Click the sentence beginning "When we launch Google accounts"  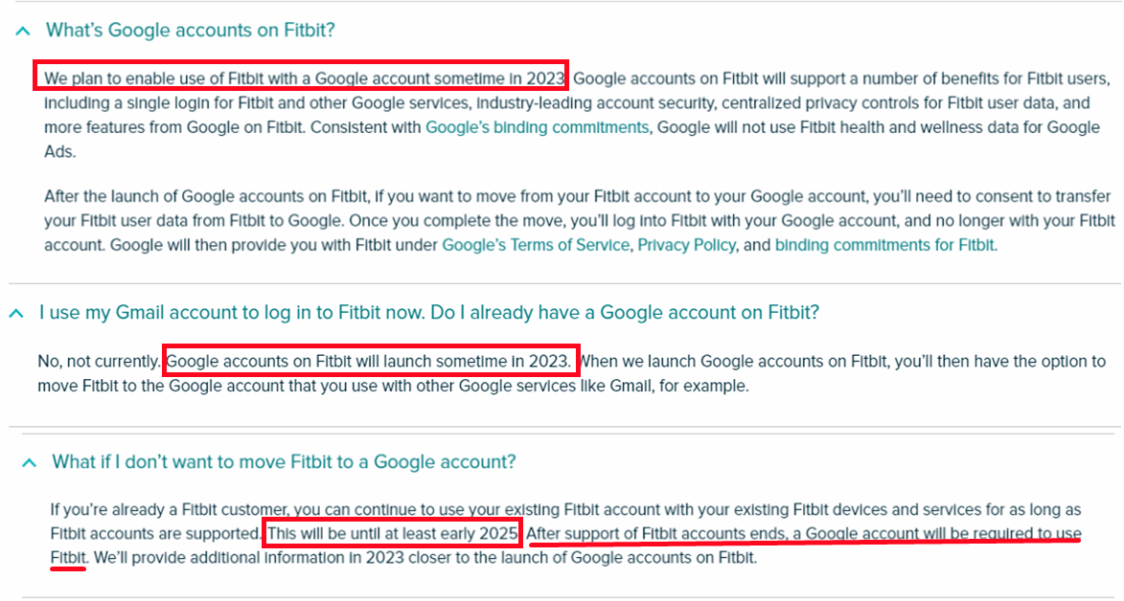[x=572, y=373]
